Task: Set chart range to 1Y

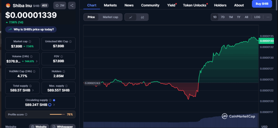Action: tap(239, 17)
